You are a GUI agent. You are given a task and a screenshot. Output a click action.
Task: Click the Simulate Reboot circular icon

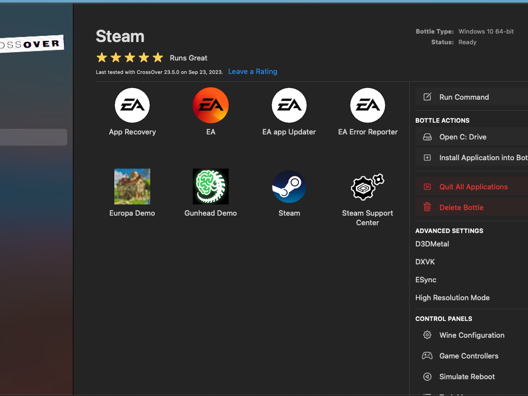coord(427,376)
